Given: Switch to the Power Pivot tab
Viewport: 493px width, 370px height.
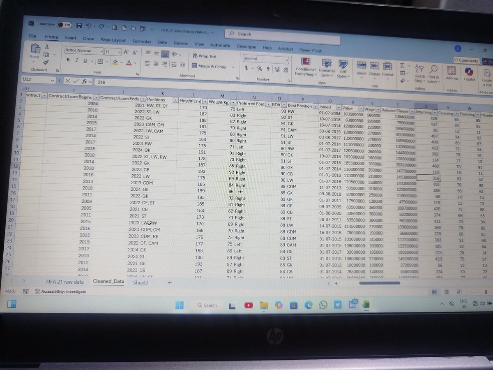Looking at the screenshot, I should tap(311, 51).
